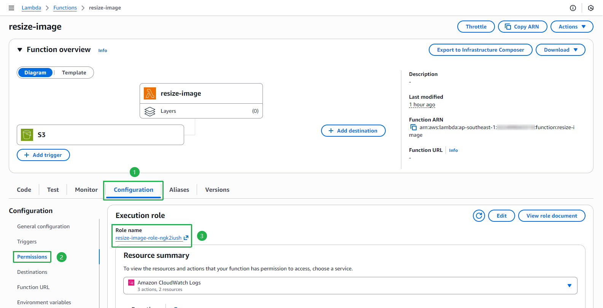The height and width of the screenshot is (308, 603).
Task: Open the Lambda breadcrumb link
Action: [31, 8]
